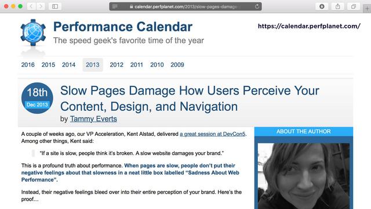Open the 2009 year archive
This screenshot has height=209, width=371.
point(177,64)
